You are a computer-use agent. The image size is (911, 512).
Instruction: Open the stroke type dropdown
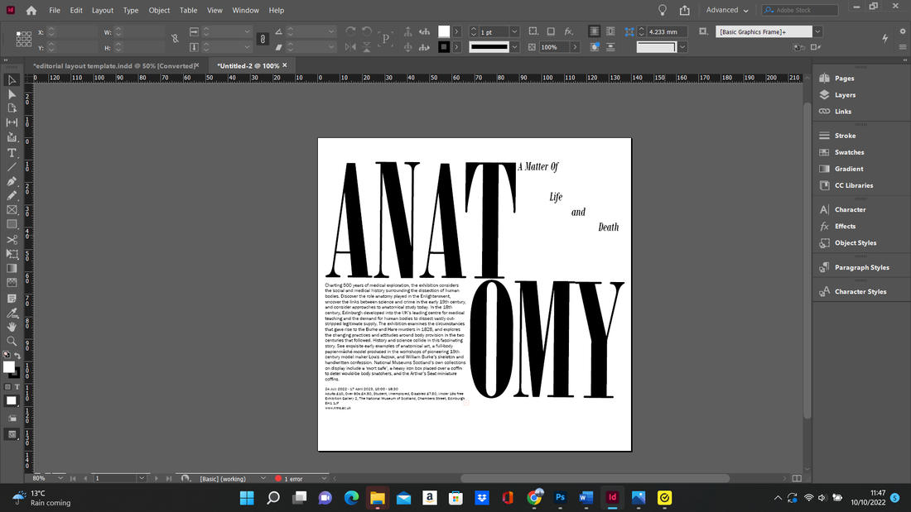coord(514,47)
